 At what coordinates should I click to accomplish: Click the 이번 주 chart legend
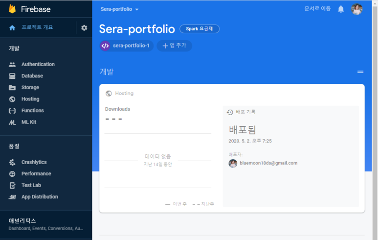[x=176, y=204]
